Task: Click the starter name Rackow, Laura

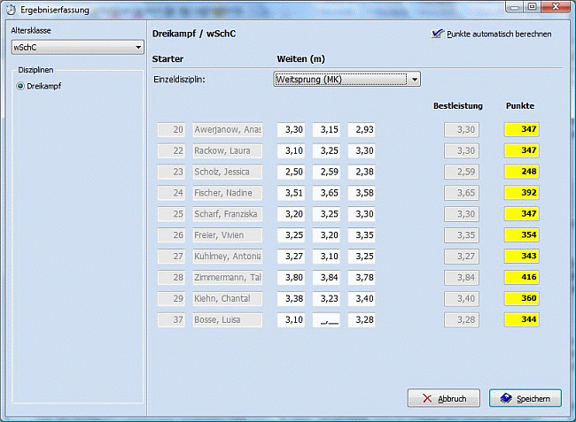Action: pos(228,150)
